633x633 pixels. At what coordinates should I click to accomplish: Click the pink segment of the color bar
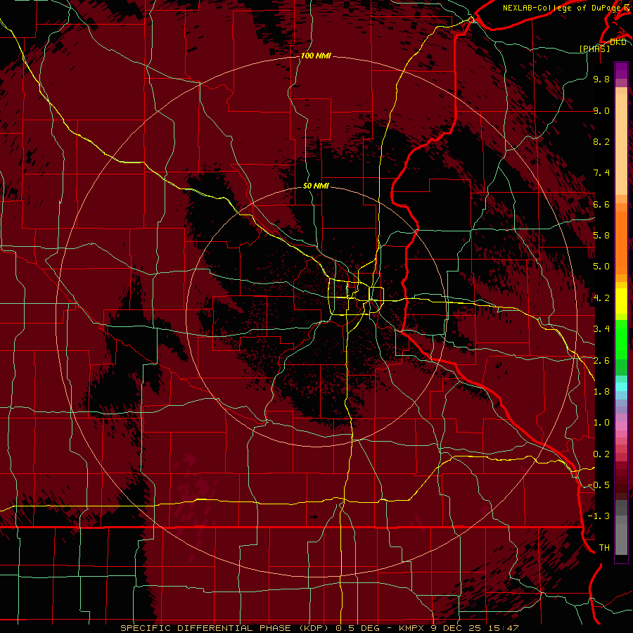coord(621,426)
